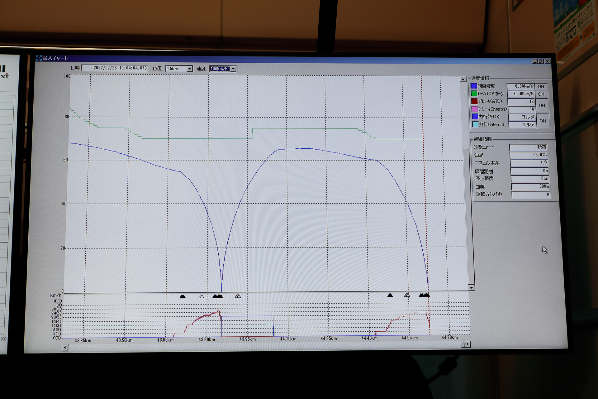This screenshot has width=598, height=399.
Task: Click the pink ブレーキ(Interos) swatch
Action: pos(475,109)
